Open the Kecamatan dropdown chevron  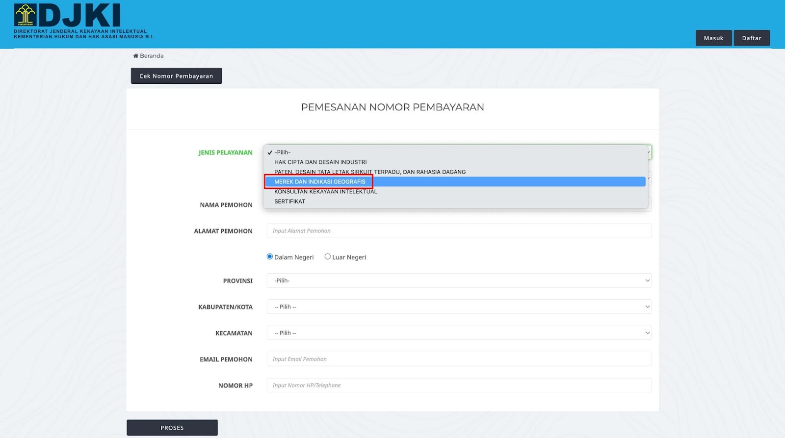(647, 333)
